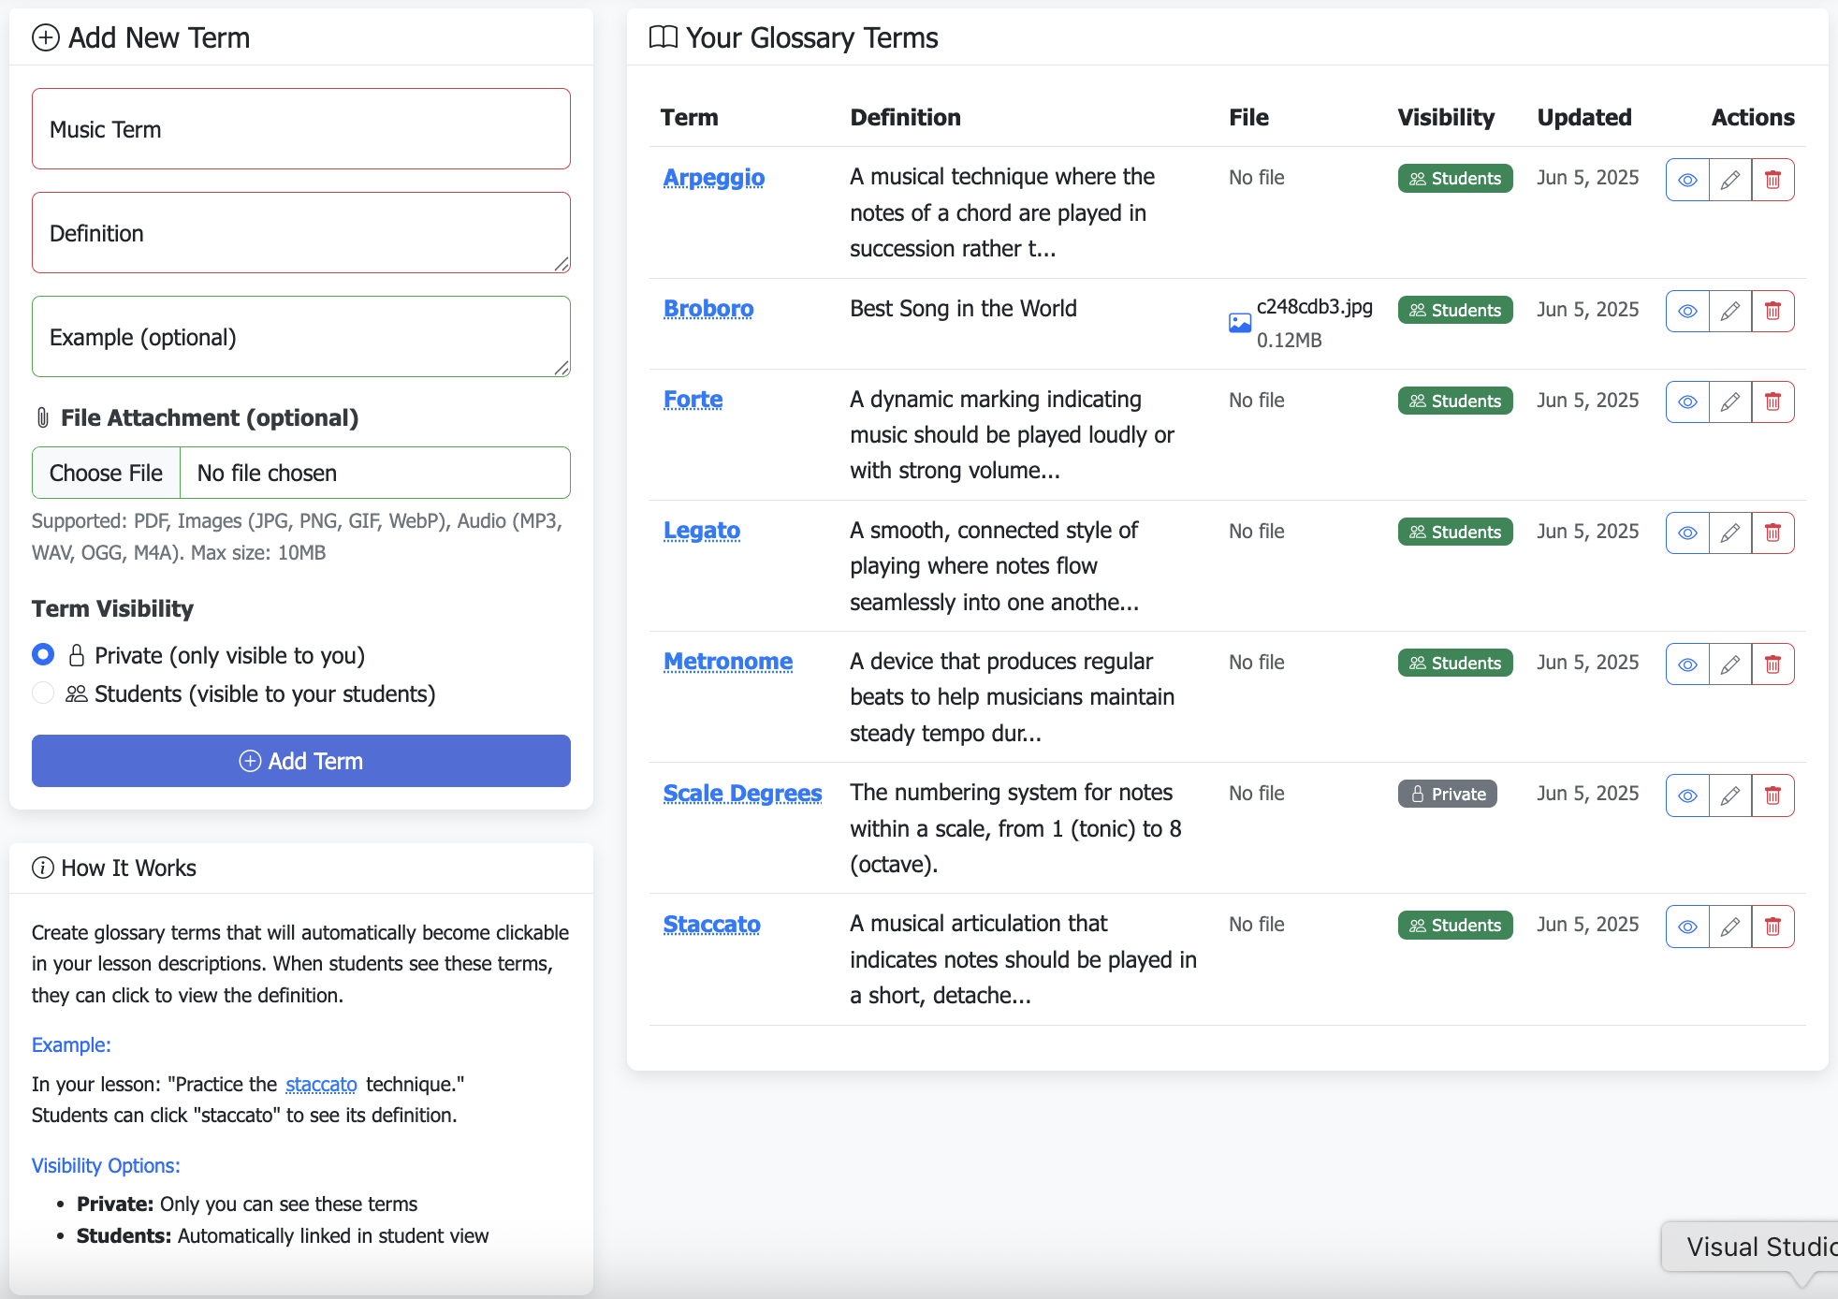Click the trash icon for Staccato
1838x1299 pixels.
(1772, 927)
